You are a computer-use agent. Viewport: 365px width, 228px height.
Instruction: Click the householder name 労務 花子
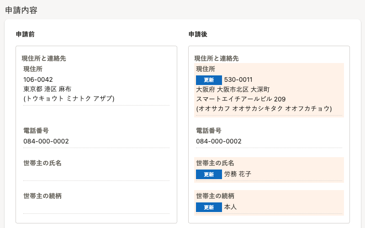pyautogui.click(x=238, y=174)
